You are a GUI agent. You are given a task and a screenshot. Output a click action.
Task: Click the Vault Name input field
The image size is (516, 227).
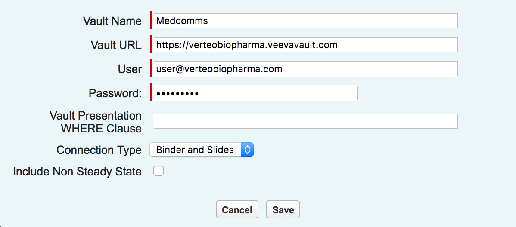(x=305, y=21)
